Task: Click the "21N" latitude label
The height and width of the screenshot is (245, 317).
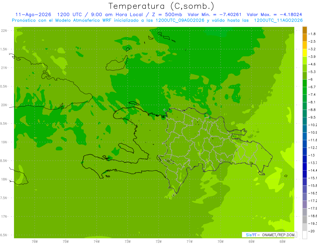Action: coord(4,68)
